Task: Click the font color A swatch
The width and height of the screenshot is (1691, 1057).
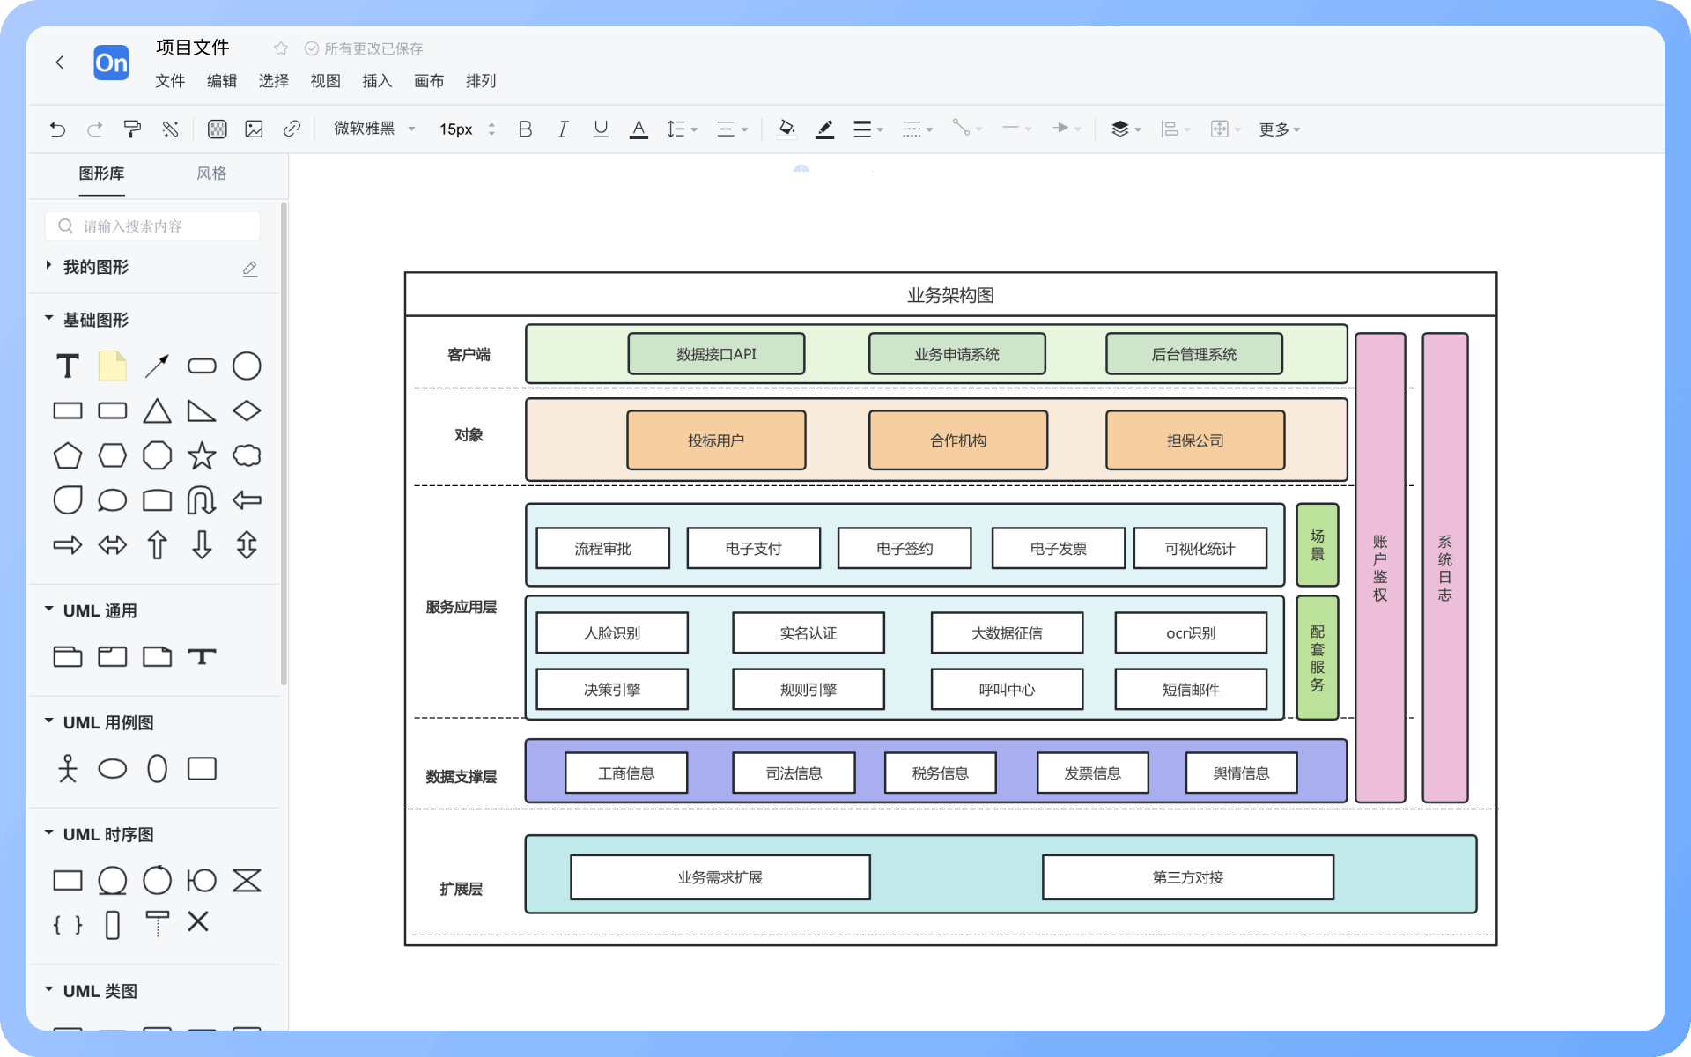Action: [x=639, y=129]
